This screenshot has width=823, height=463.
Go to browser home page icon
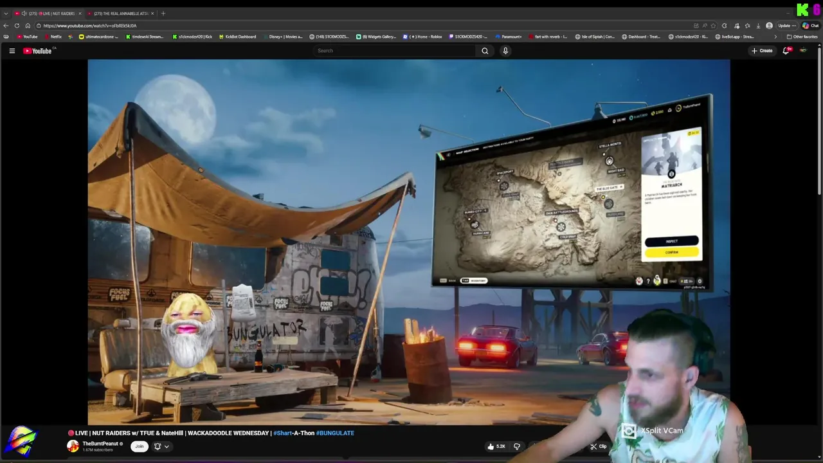(28, 26)
